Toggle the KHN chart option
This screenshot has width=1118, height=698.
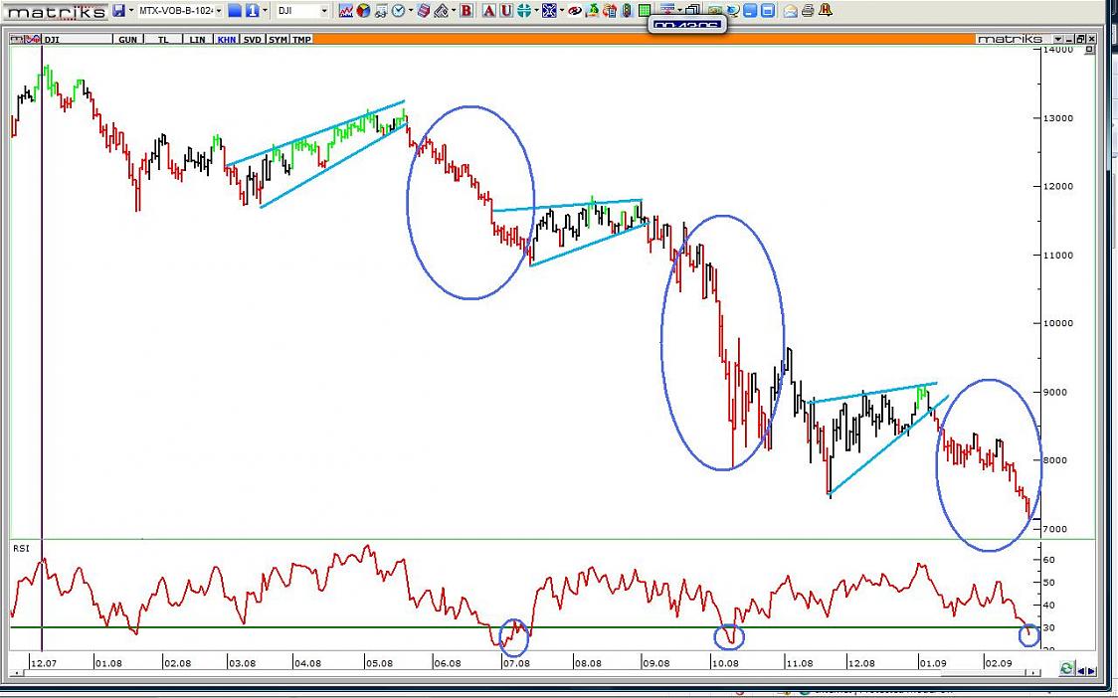226,40
